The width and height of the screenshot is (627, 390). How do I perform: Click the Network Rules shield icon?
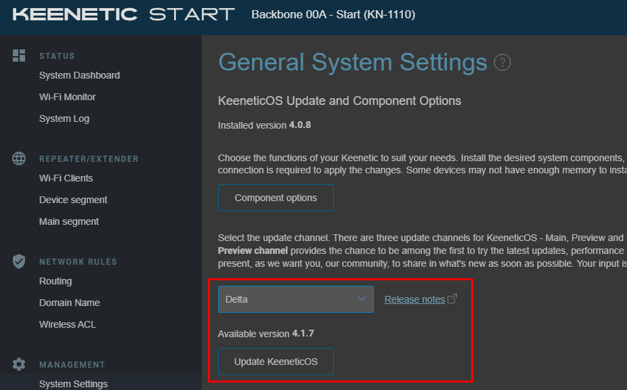click(19, 261)
